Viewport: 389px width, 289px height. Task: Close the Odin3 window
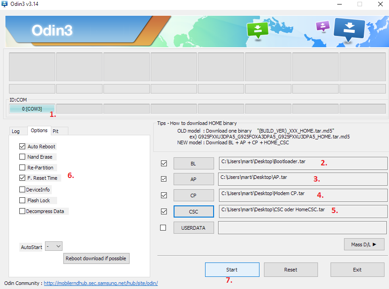coord(379,4)
